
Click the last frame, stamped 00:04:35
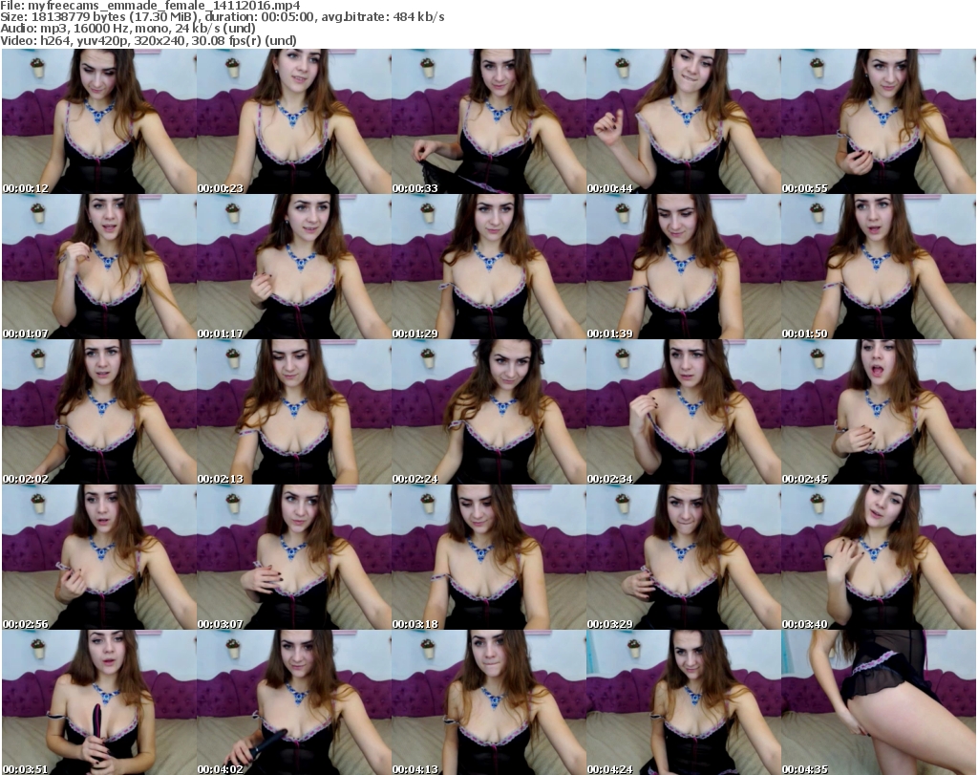point(878,702)
